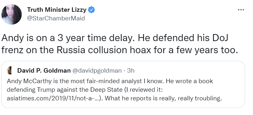This screenshot has height=115, width=253.
Task: Open the quoted tweet card body
Action: pos(123,84)
